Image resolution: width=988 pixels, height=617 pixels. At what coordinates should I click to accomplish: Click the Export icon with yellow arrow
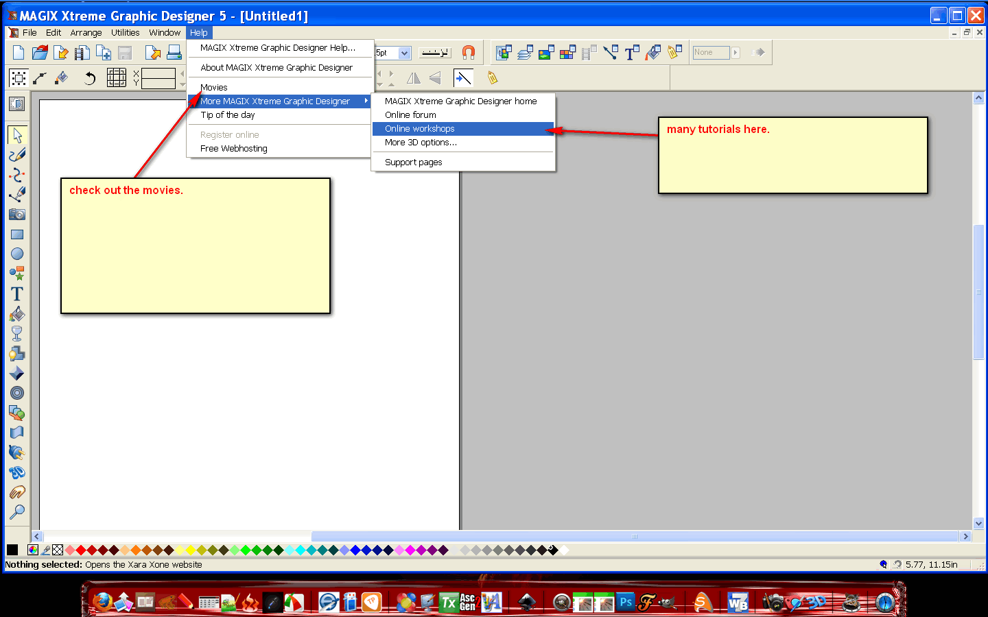[152, 52]
